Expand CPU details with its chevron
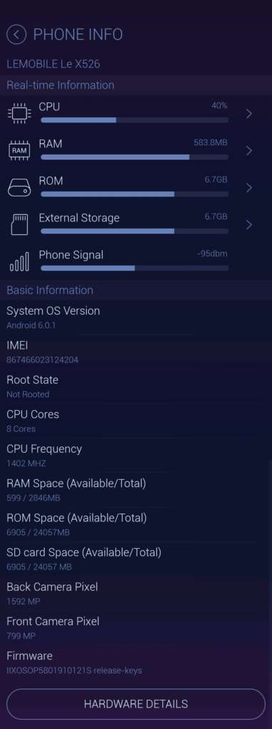Viewport: 272px width, 729px height. (x=249, y=113)
